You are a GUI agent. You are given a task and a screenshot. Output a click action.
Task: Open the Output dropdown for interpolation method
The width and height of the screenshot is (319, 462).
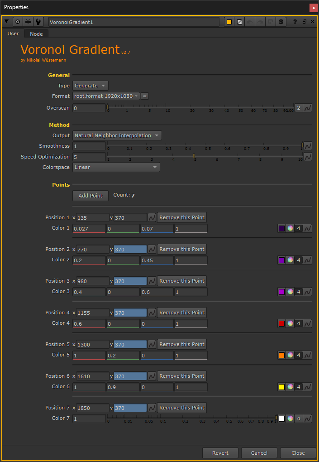point(117,135)
